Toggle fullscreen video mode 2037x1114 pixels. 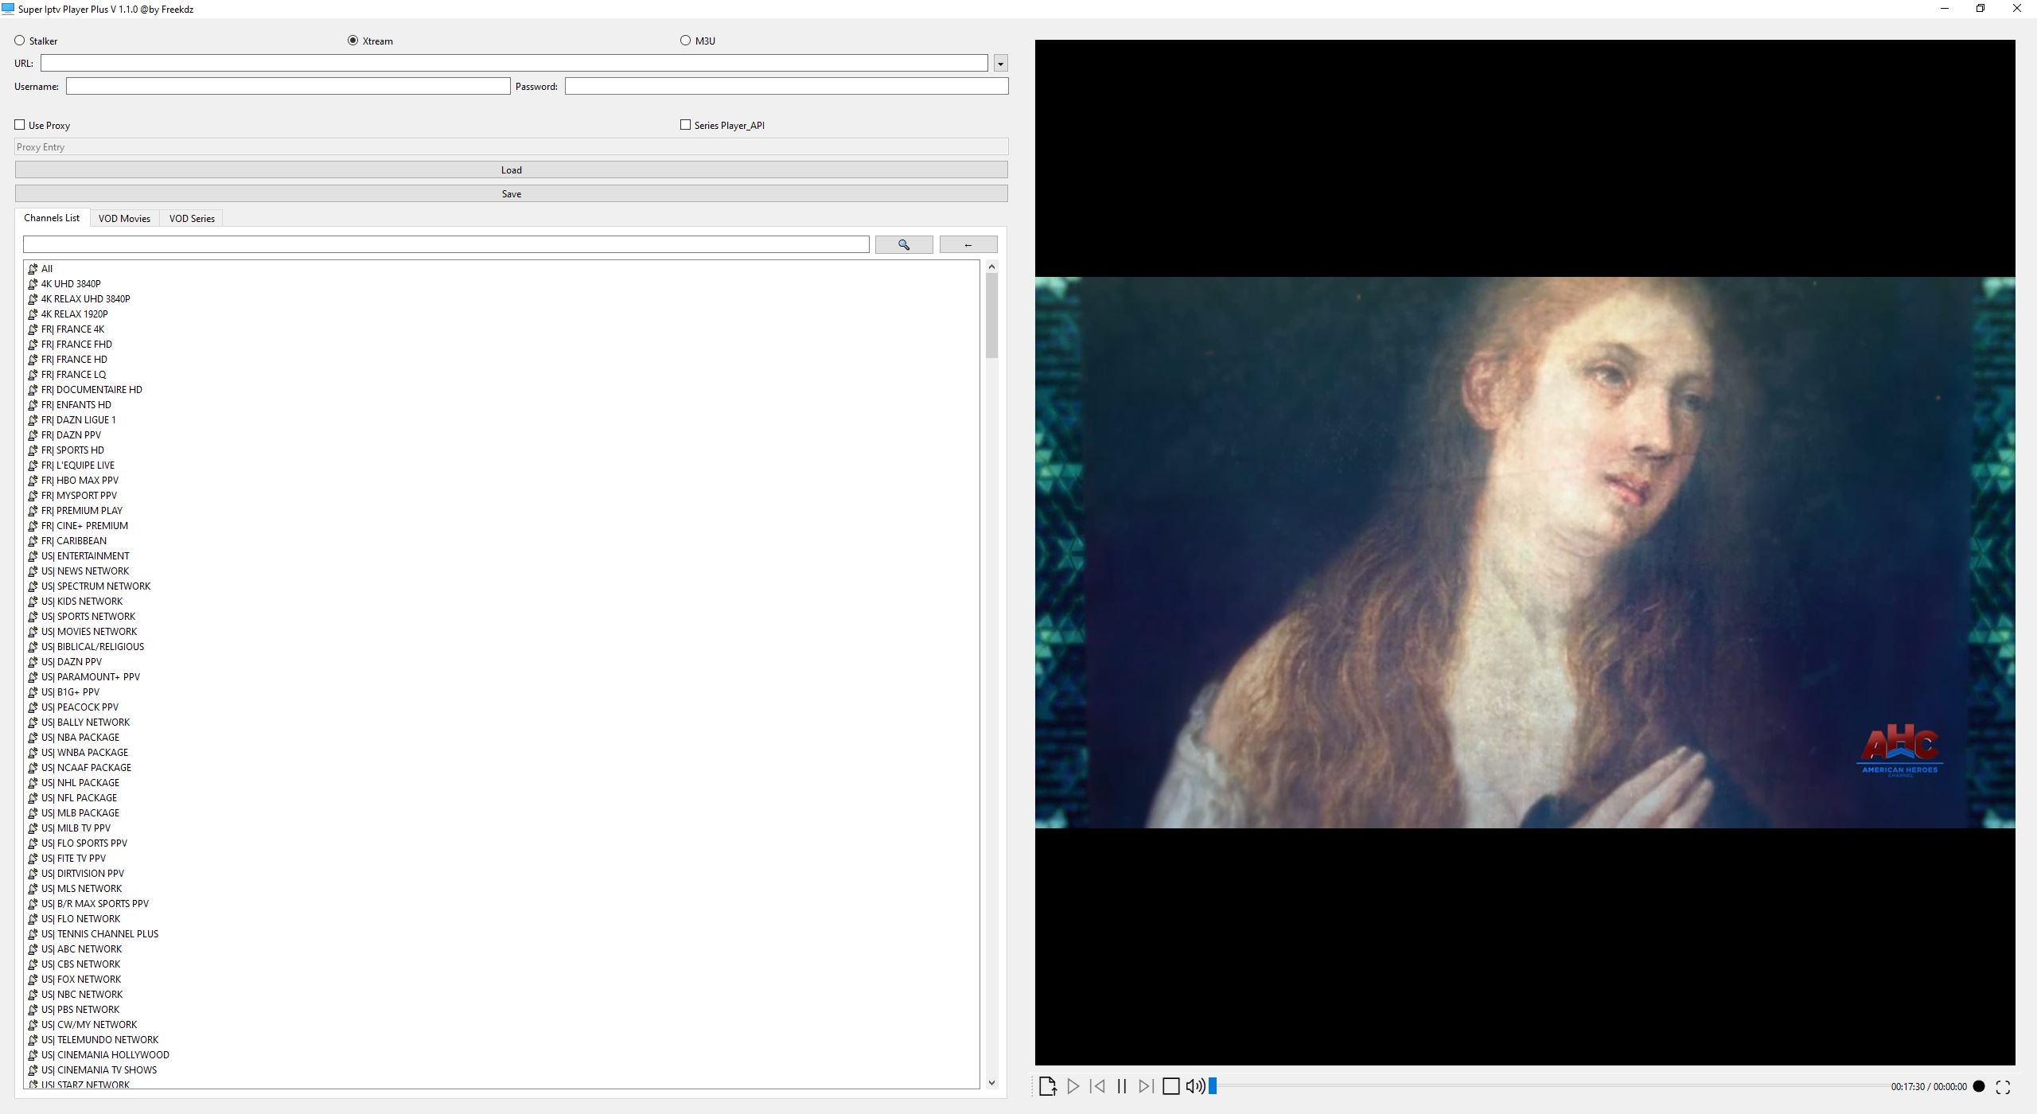click(2004, 1086)
